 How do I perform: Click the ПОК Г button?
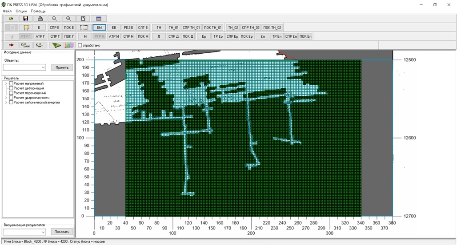[69, 36]
